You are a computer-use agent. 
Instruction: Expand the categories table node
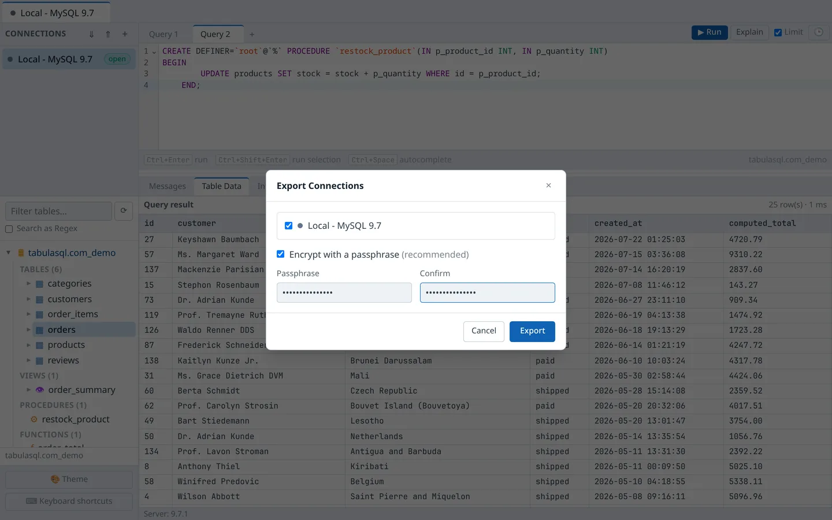pos(28,284)
